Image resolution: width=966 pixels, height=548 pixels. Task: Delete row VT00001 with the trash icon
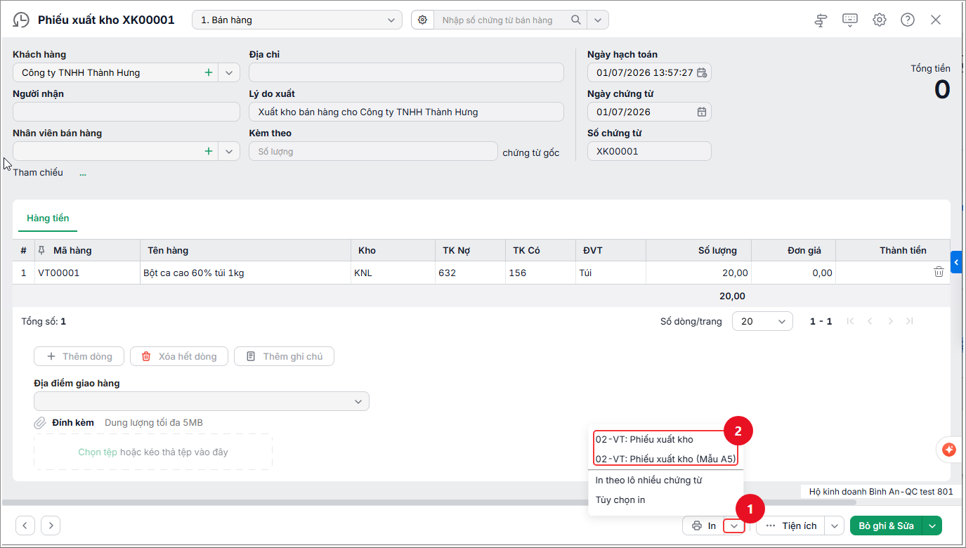(x=939, y=272)
